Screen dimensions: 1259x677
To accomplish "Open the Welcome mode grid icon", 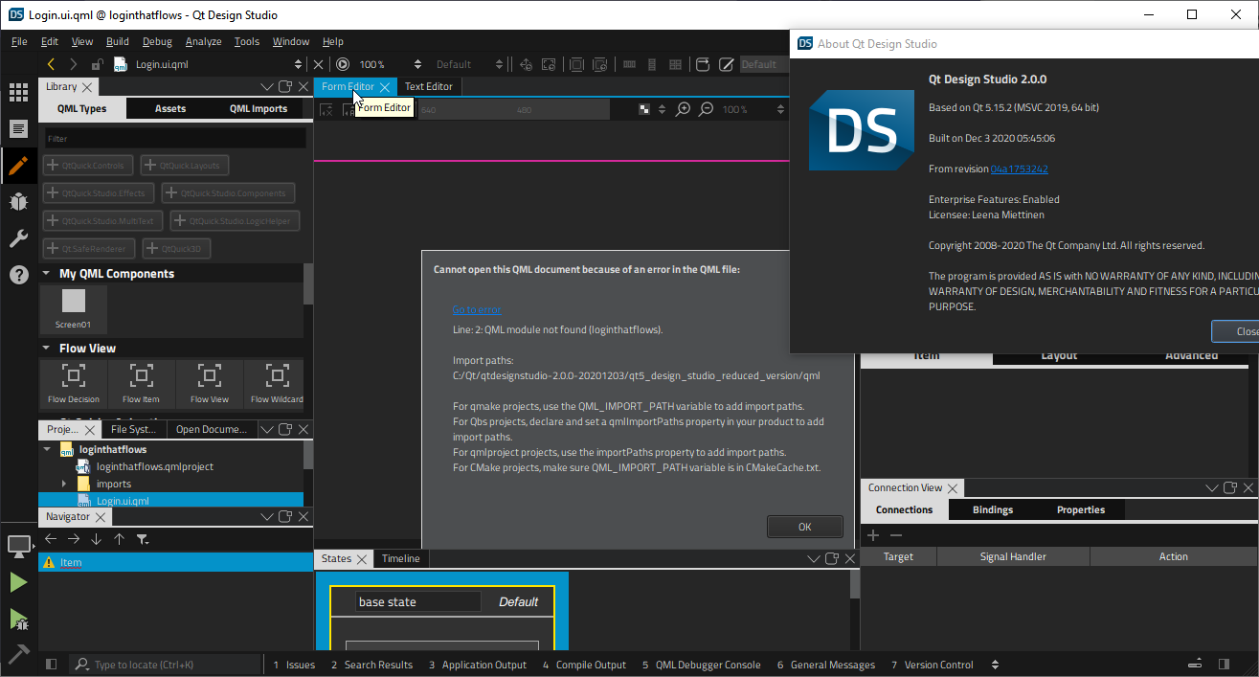I will point(18,92).
